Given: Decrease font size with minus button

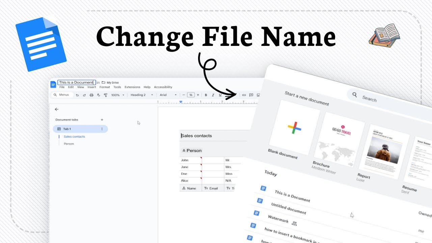Looking at the screenshot, I should (184, 95).
